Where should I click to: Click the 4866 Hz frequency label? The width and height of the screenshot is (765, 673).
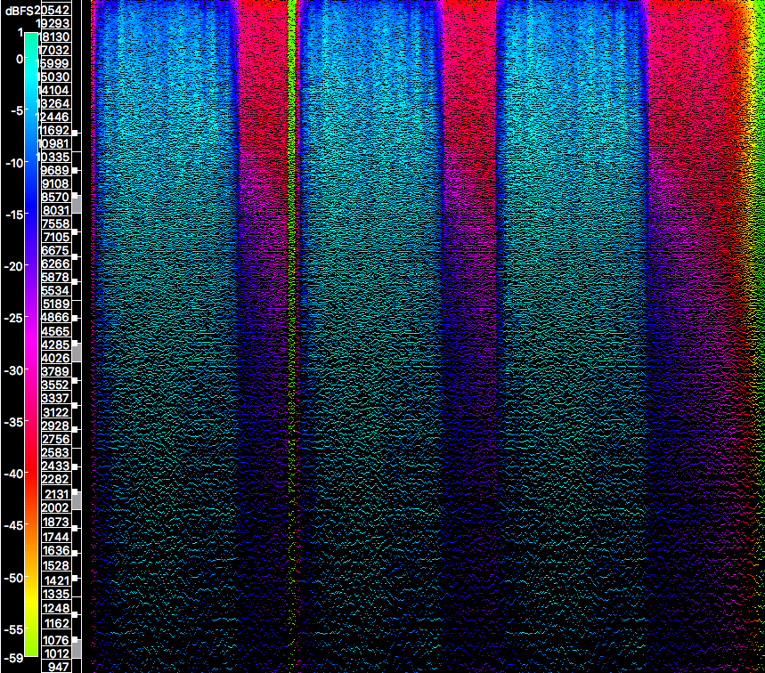[55, 318]
